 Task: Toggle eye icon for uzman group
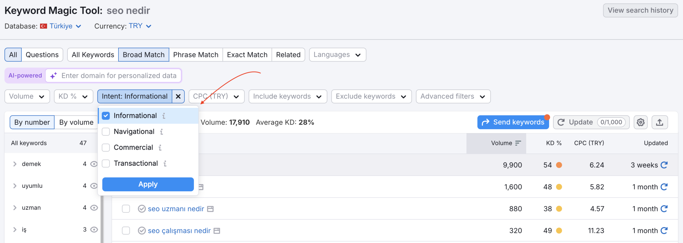[x=94, y=208]
